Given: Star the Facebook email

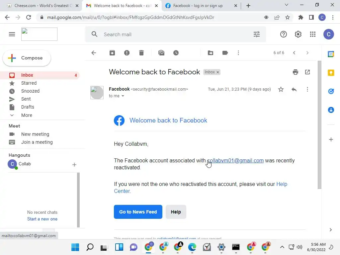Looking at the screenshot, I should (x=281, y=89).
